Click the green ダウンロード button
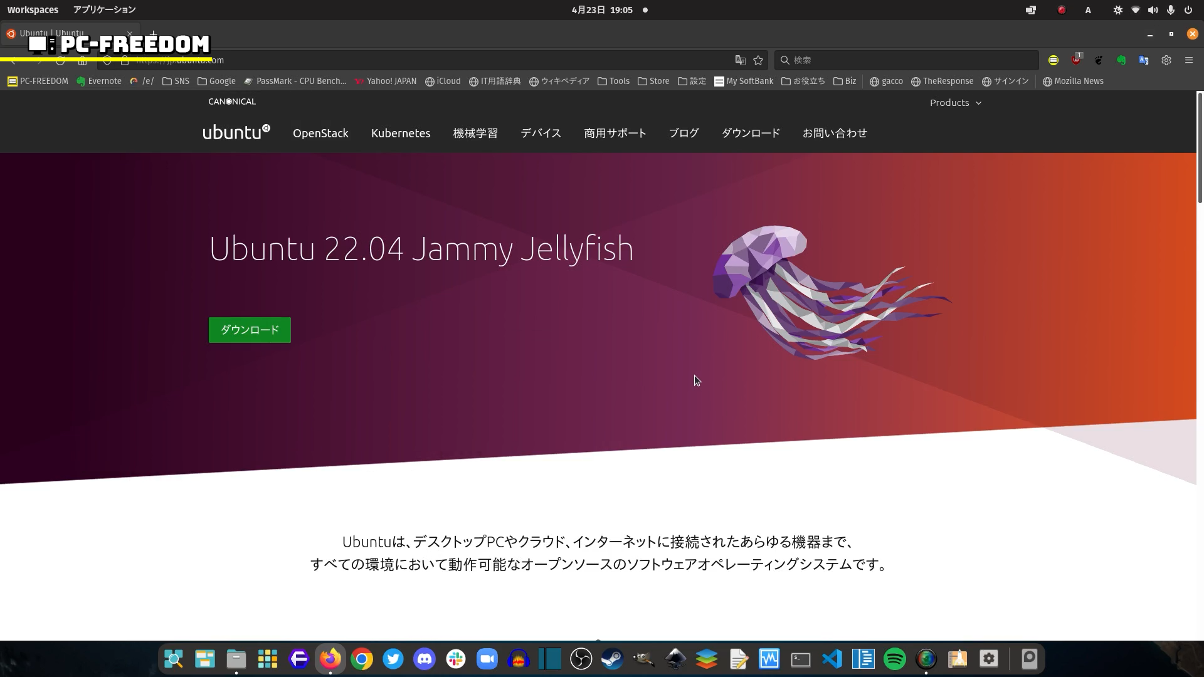 click(x=250, y=330)
